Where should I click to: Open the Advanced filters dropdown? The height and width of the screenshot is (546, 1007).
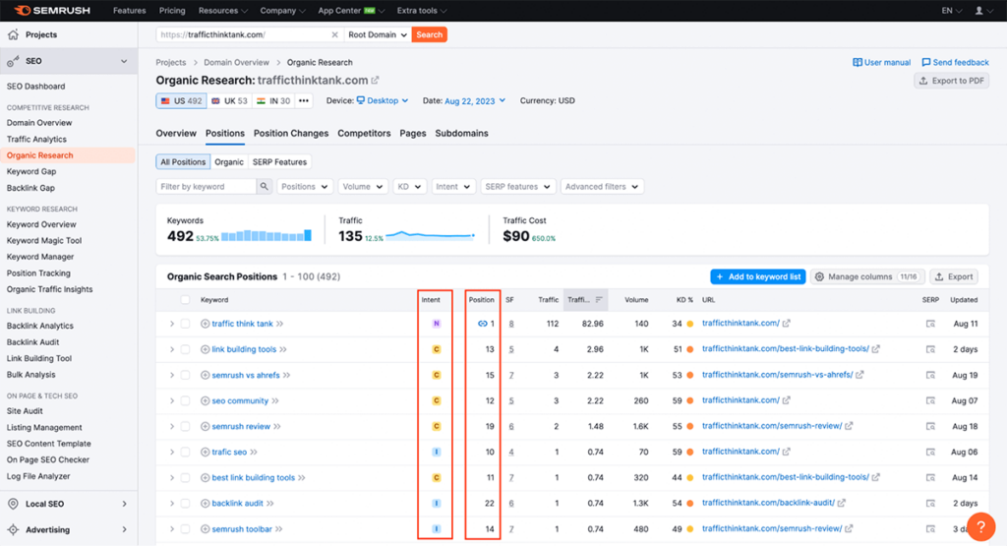coord(602,186)
